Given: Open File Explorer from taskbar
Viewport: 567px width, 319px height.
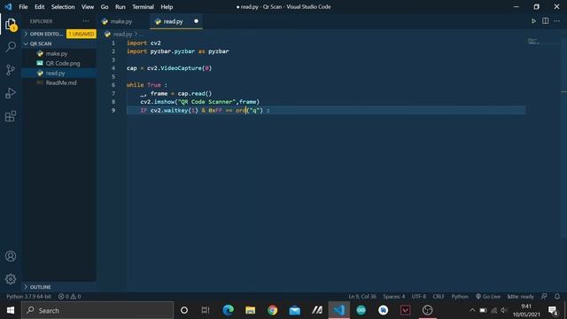Looking at the screenshot, I should coord(250,310).
